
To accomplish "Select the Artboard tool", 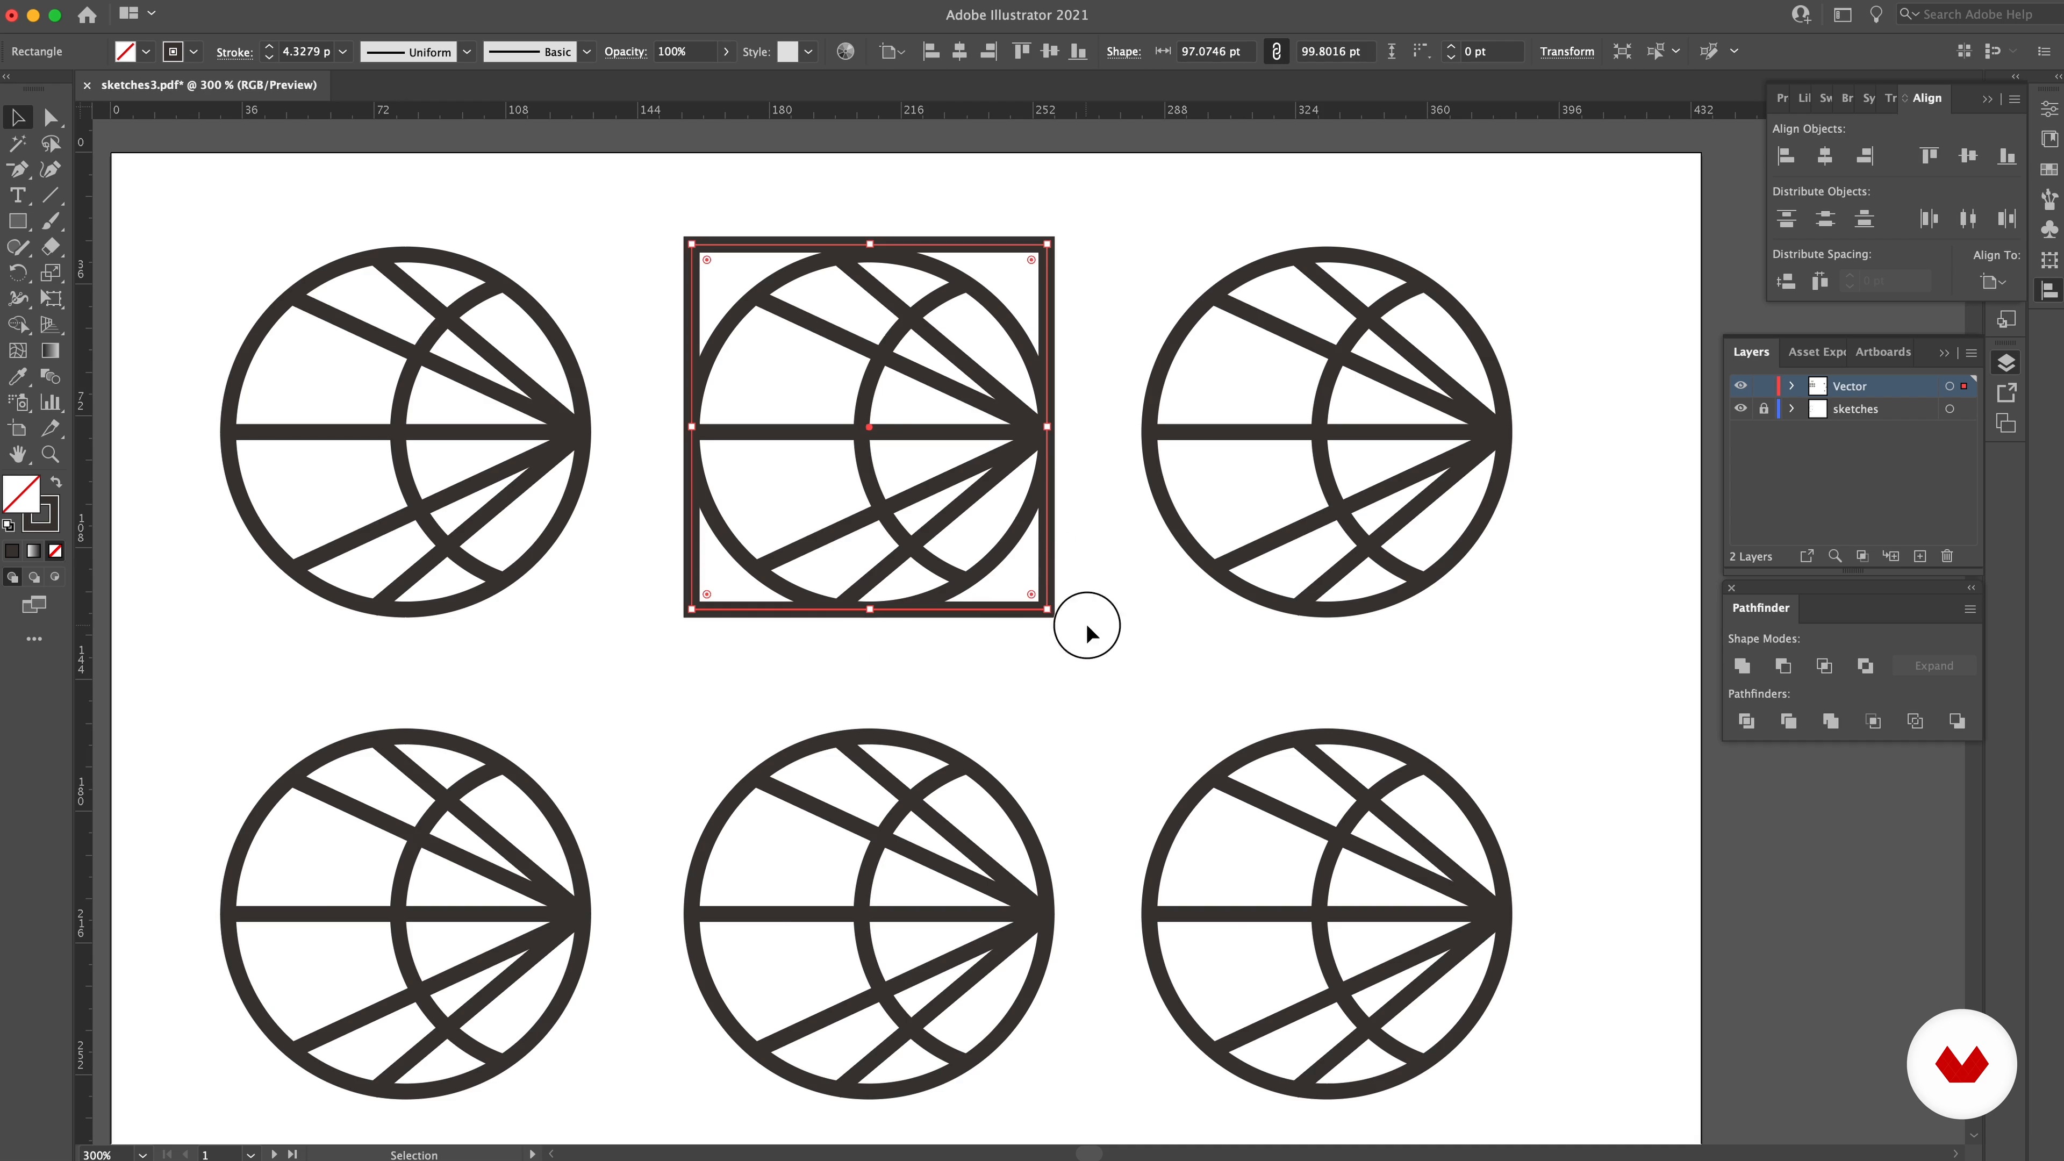I will [x=18, y=429].
